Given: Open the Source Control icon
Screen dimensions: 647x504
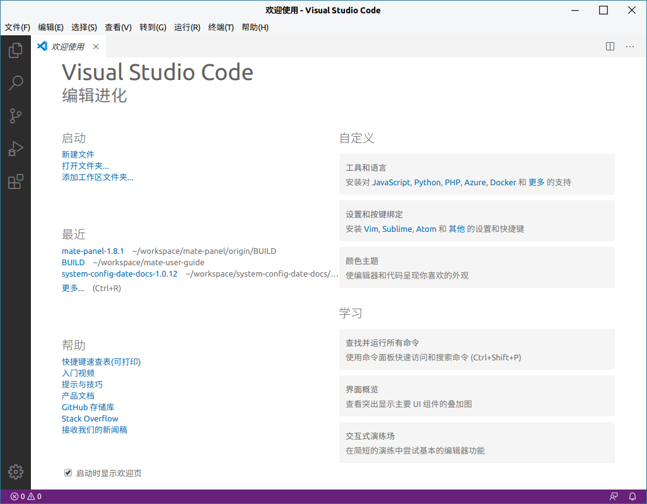Looking at the screenshot, I should 15,115.
